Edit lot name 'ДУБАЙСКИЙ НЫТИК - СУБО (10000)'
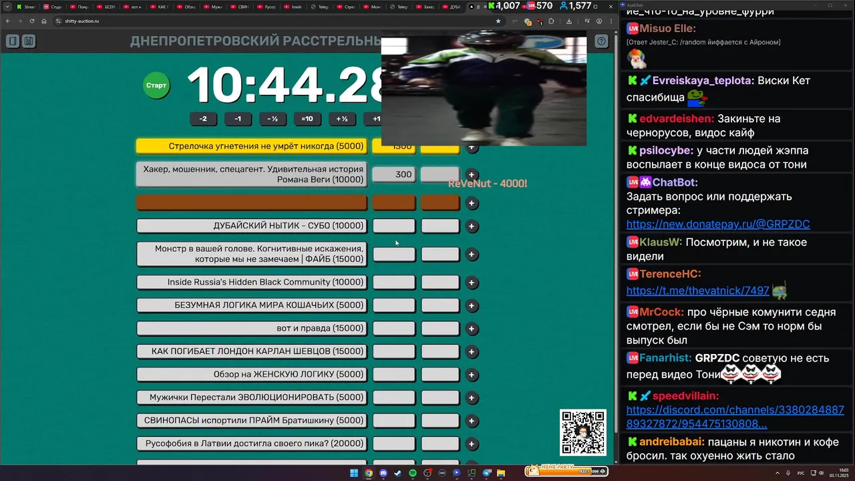Viewport: 855px width, 481px height. coord(252,226)
